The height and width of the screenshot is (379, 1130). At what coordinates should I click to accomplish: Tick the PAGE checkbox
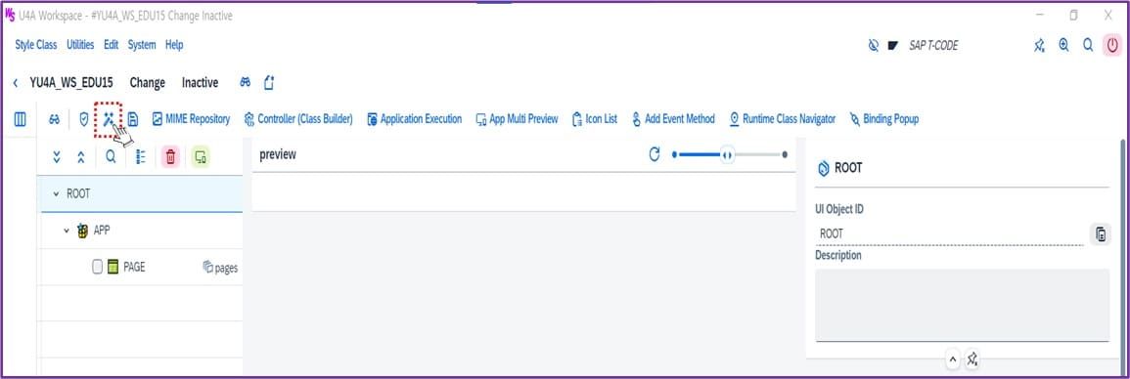coord(97,267)
